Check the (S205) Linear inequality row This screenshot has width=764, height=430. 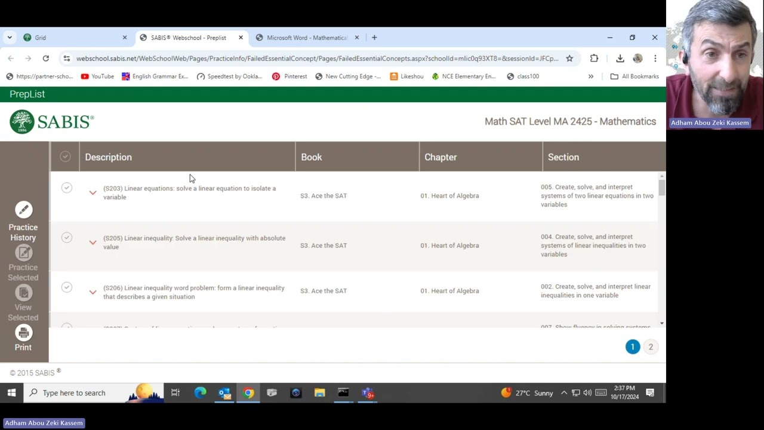[x=66, y=238]
